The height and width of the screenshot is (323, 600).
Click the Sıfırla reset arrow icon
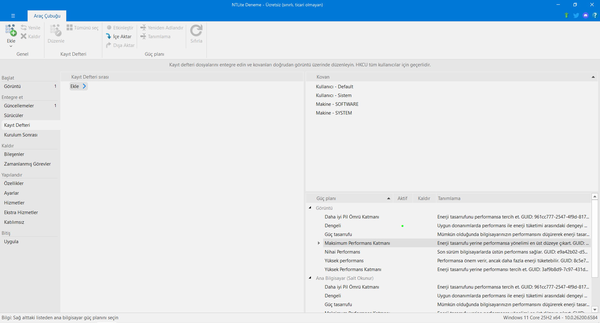tap(196, 30)
